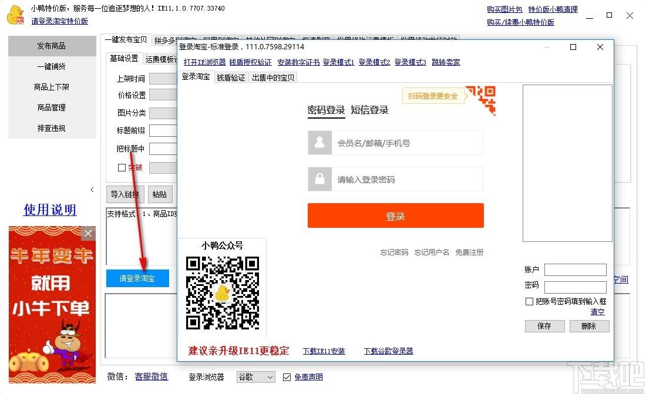The width and height of the screenshot is (646, 394).
Task: Click the orange 登录 button
Action: (395, 215)
